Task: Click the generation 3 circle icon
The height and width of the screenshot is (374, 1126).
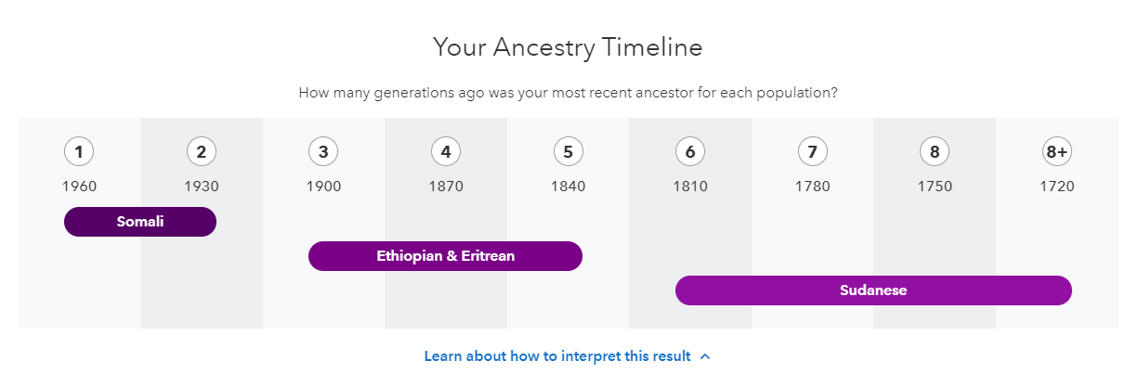Action: (323, 151)
